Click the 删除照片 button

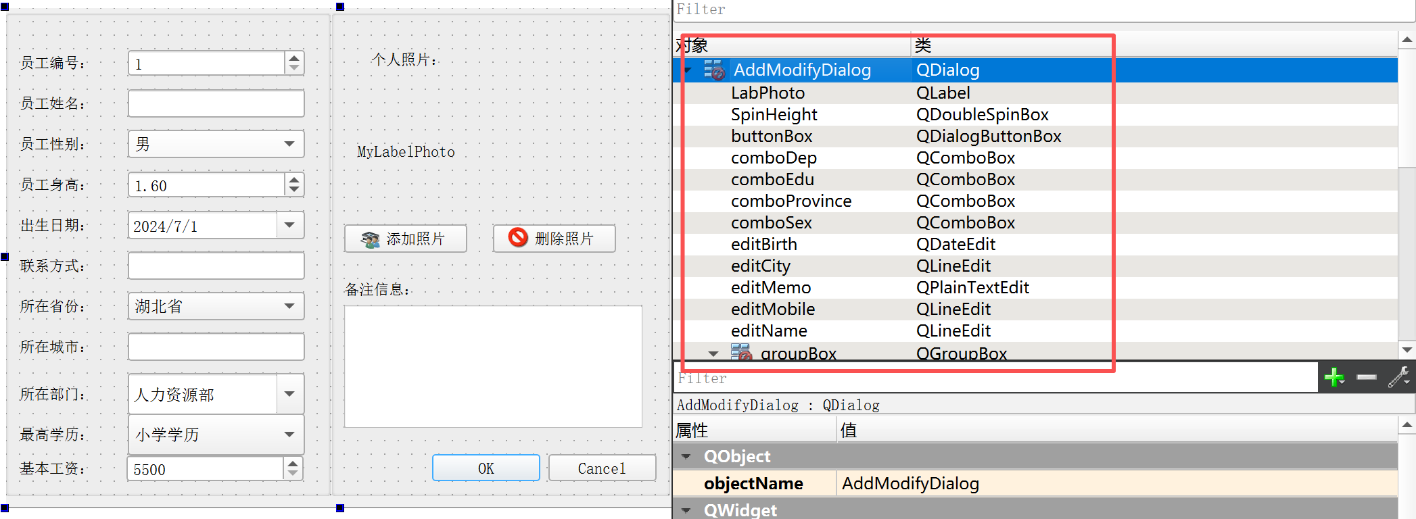coord(554,239)
